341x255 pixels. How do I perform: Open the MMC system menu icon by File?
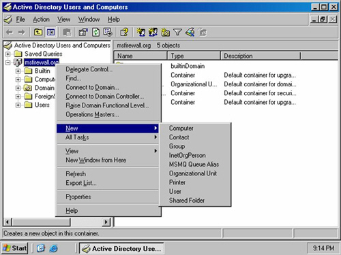(x=8, y=20)
